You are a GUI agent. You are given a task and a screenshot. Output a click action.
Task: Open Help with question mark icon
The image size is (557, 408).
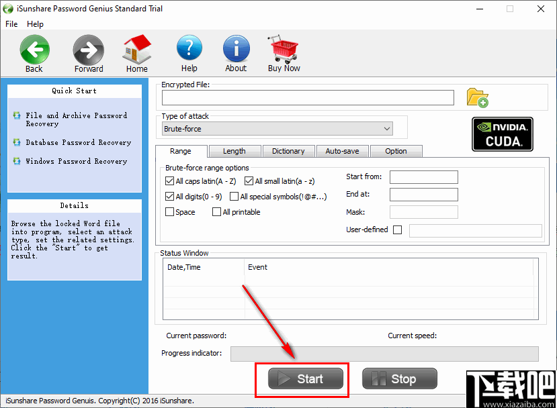point(189,49)
